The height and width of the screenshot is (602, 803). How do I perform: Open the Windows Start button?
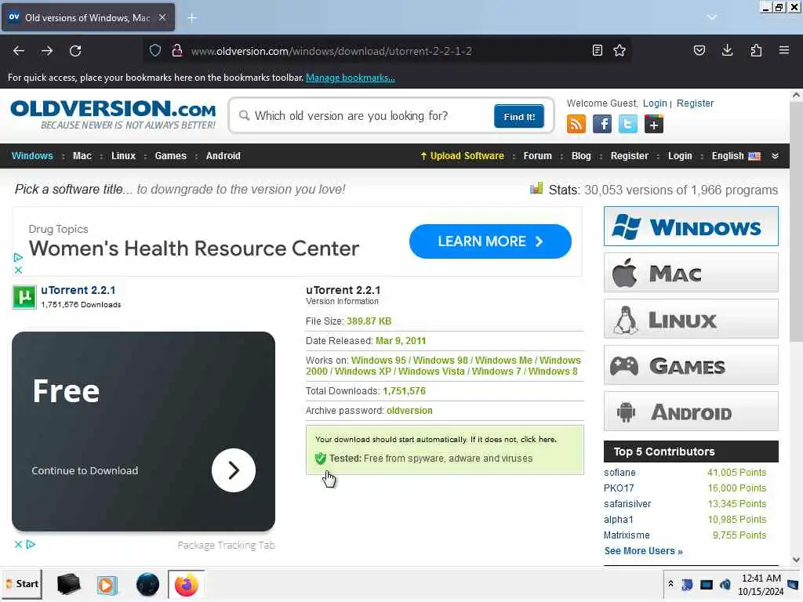point(22,584)
